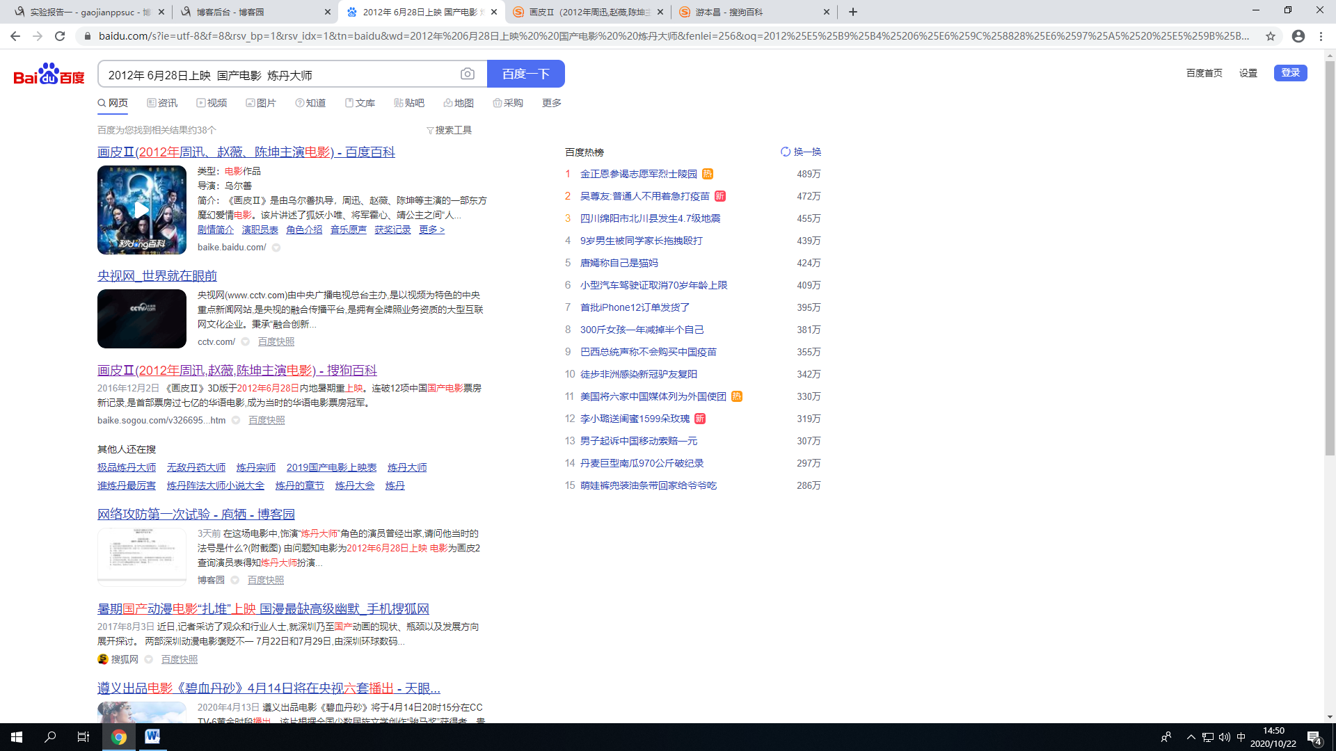Screen dimensions: 1336x751
Task: Play the 画皮Ⅱ movie poster thumbnail
Action: tap(142, 209)
